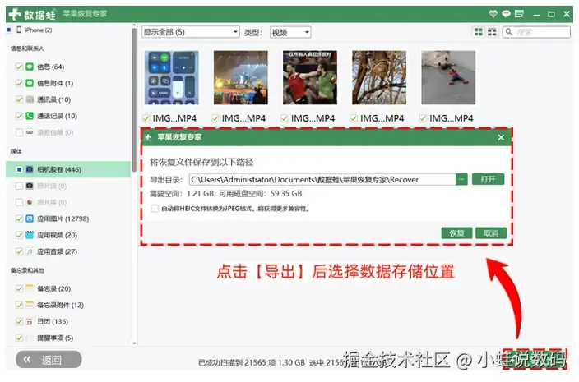Select 提醒事项 (5) category
Viewport: 579px width, 382px height.
pos(55,338)
